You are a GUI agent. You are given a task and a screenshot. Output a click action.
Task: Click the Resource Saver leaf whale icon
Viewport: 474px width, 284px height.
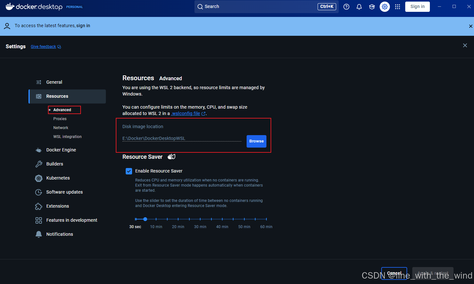click(172, 157)
